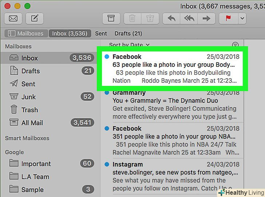
Task: Click the green zoom window button
Action: [27, 6]
